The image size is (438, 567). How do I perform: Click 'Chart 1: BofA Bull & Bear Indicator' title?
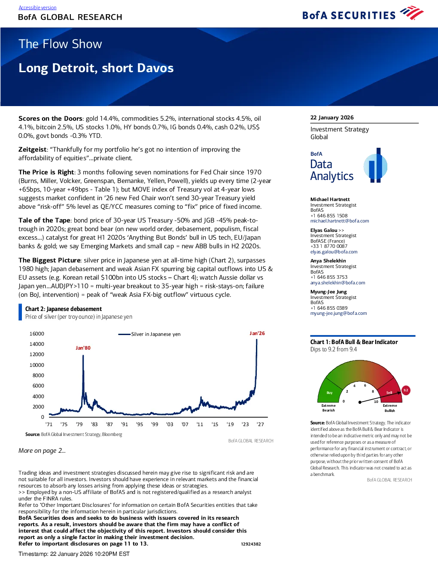coord(354,342)
